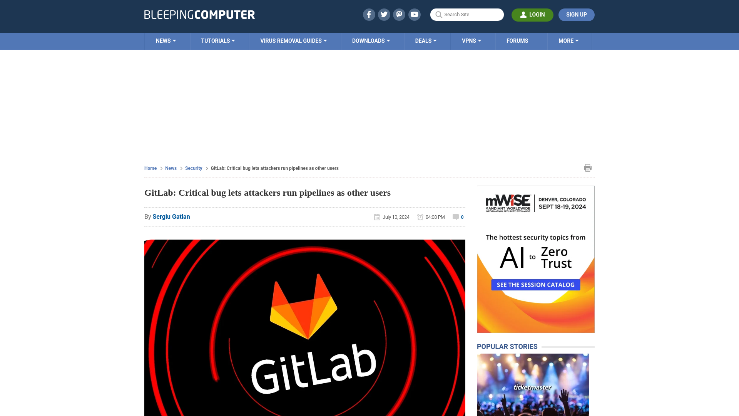This screenshot has width=739, height=416.
Task: Click the clock timestamp icon next to 04:08 PM
Action: (x=420, y=217)
